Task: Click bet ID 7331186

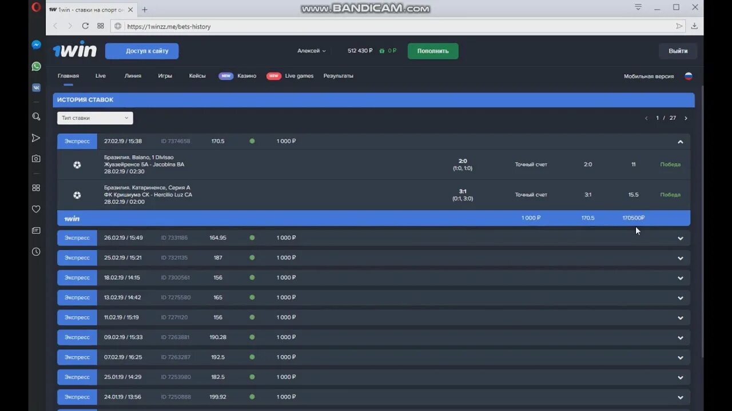Action: coord(175,237)
